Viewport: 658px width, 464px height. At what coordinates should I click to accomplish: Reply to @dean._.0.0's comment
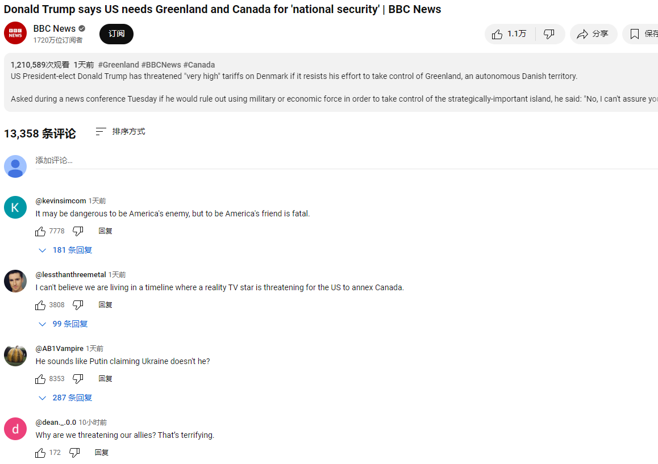click(102, 453)
